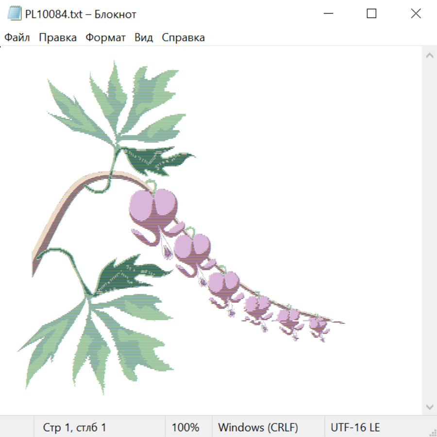
Task: Click the Notepad icon in title bar
Action: (14, 14)
